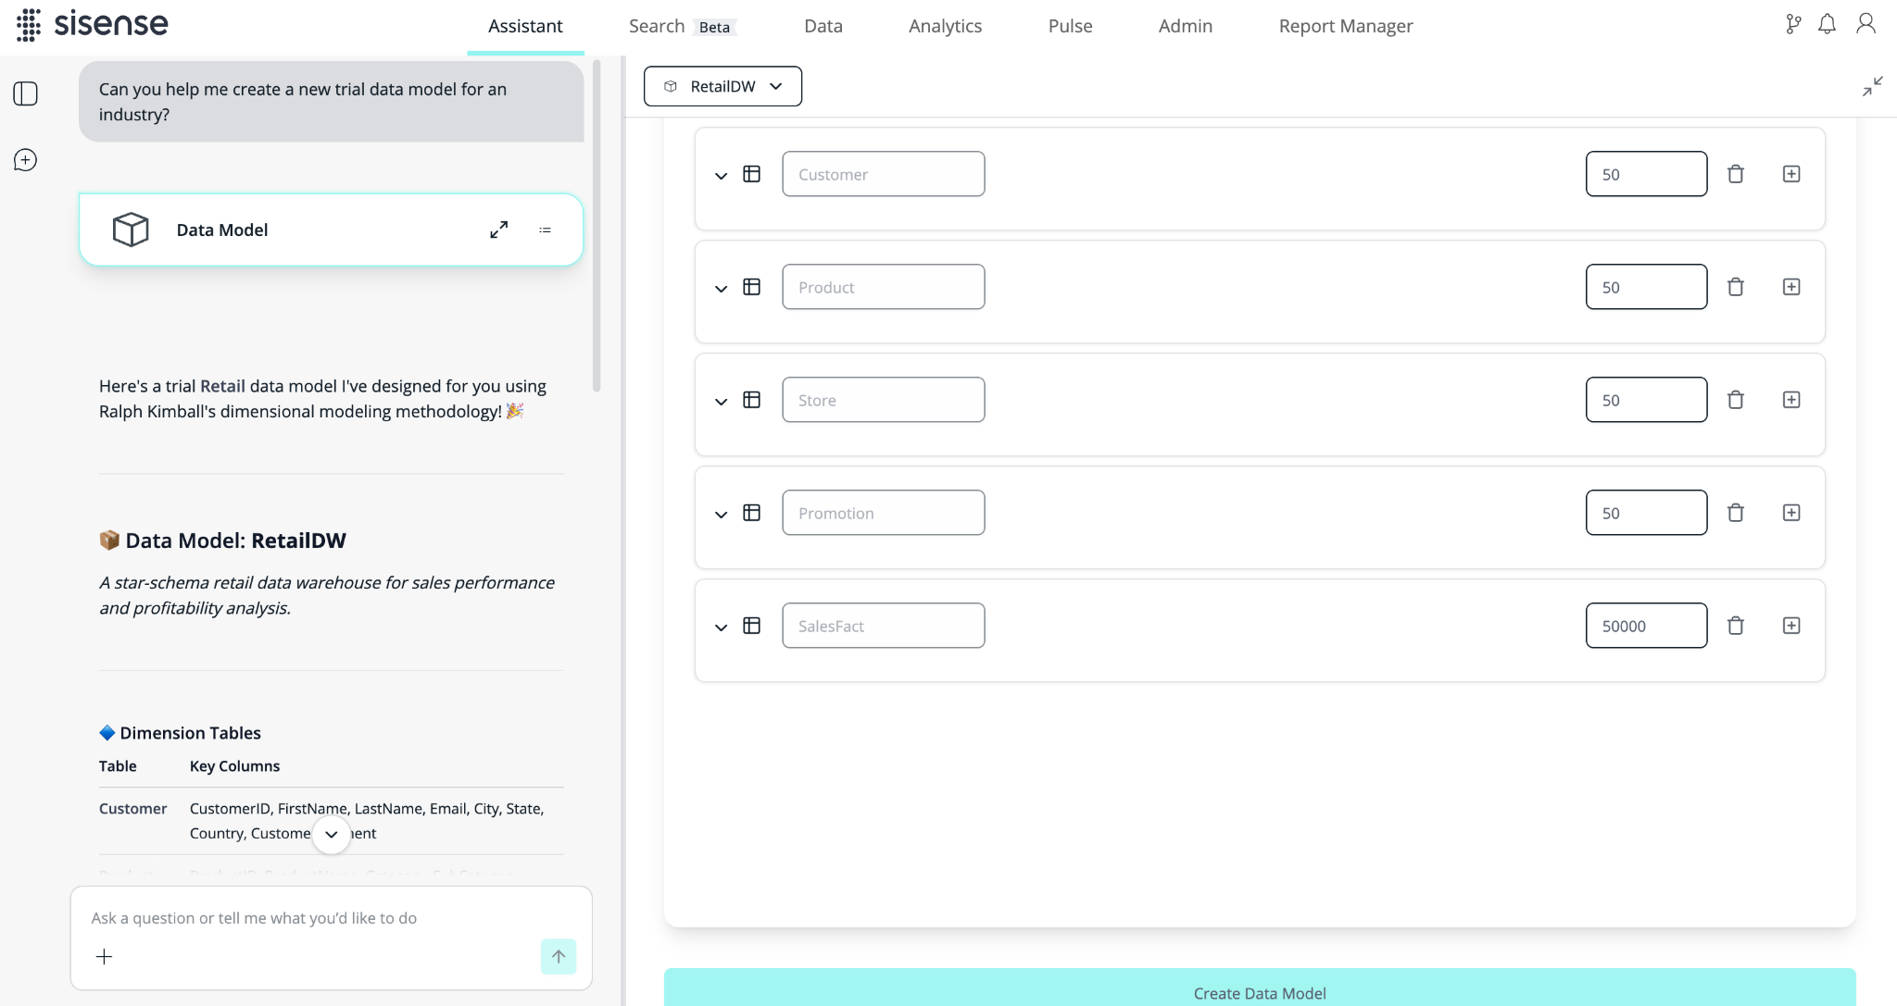
Task: Click the SalesFact table icon
Action: coord(752,626)
